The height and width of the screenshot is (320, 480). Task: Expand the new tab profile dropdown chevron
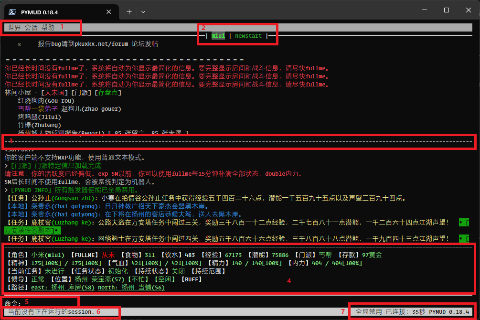click(143, 11)
